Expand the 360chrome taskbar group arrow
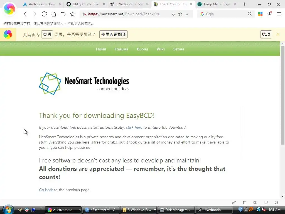285x214 pixels. [80, 210]
